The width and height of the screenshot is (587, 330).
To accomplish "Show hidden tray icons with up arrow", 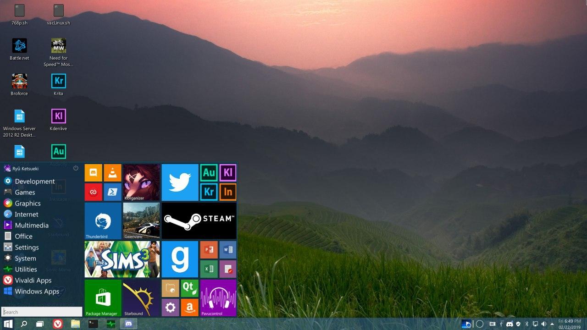I will tap(552, 324).
